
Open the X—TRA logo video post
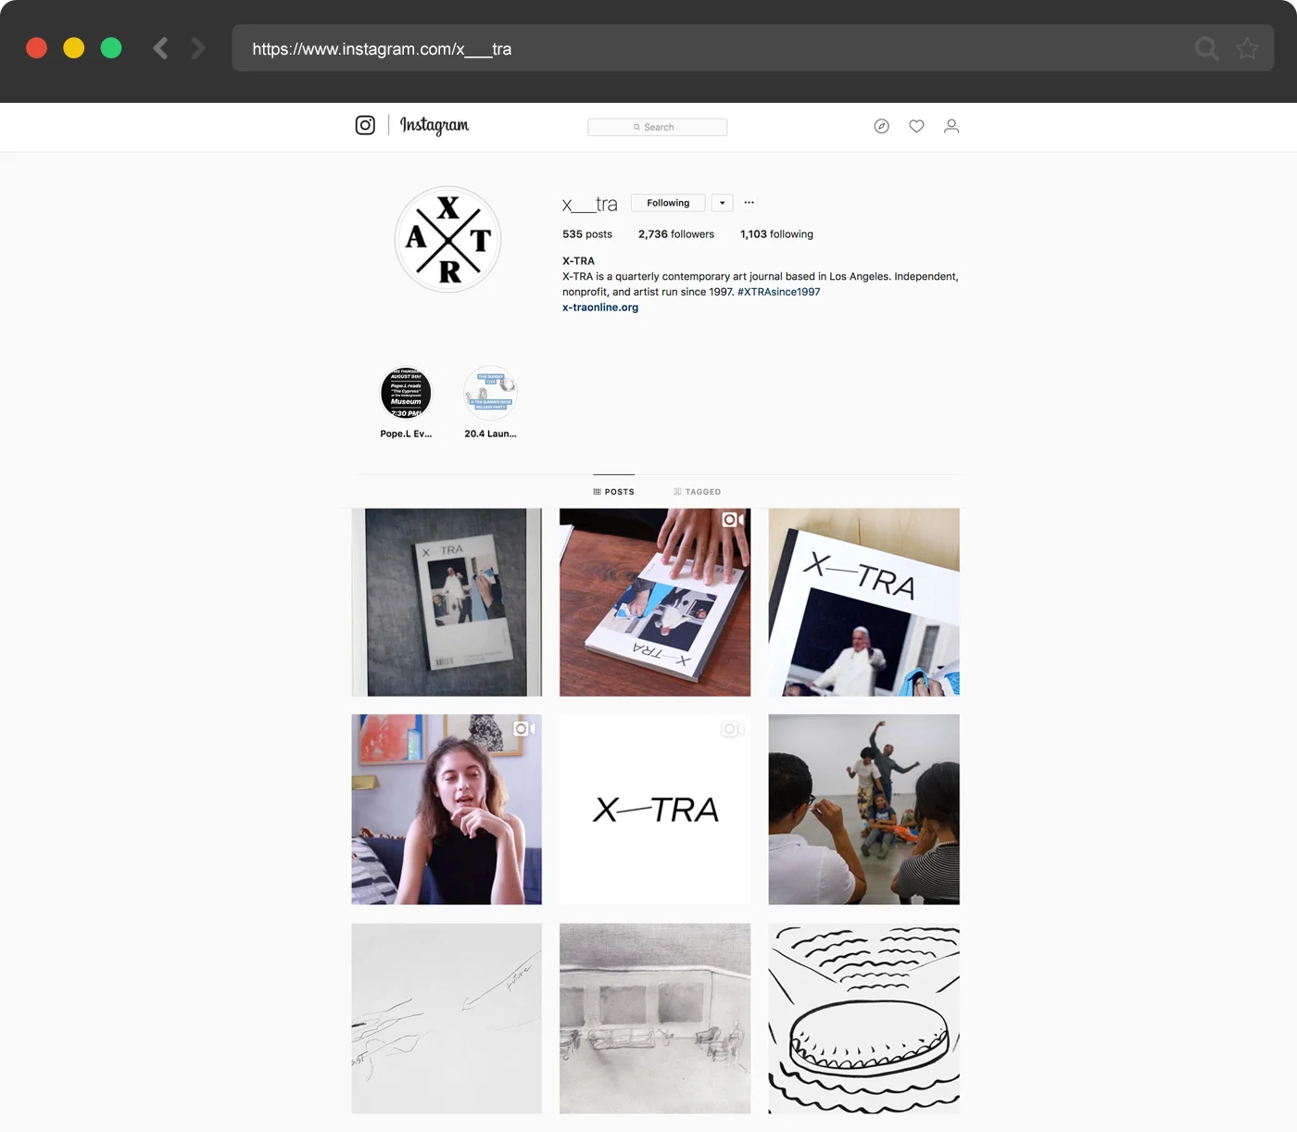(655, 810)
